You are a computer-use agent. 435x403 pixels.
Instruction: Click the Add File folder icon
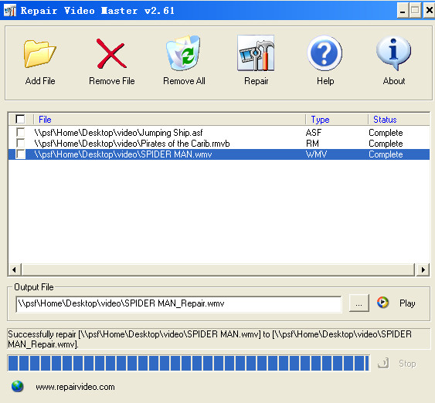coord(40,54)
